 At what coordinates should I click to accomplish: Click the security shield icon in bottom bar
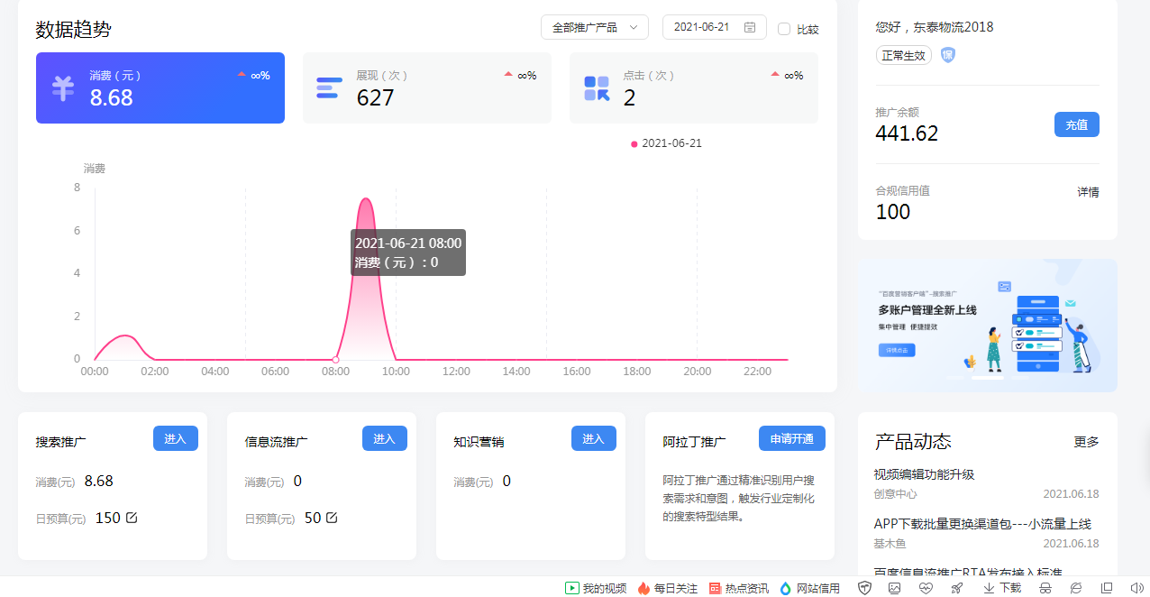point(864,588)
